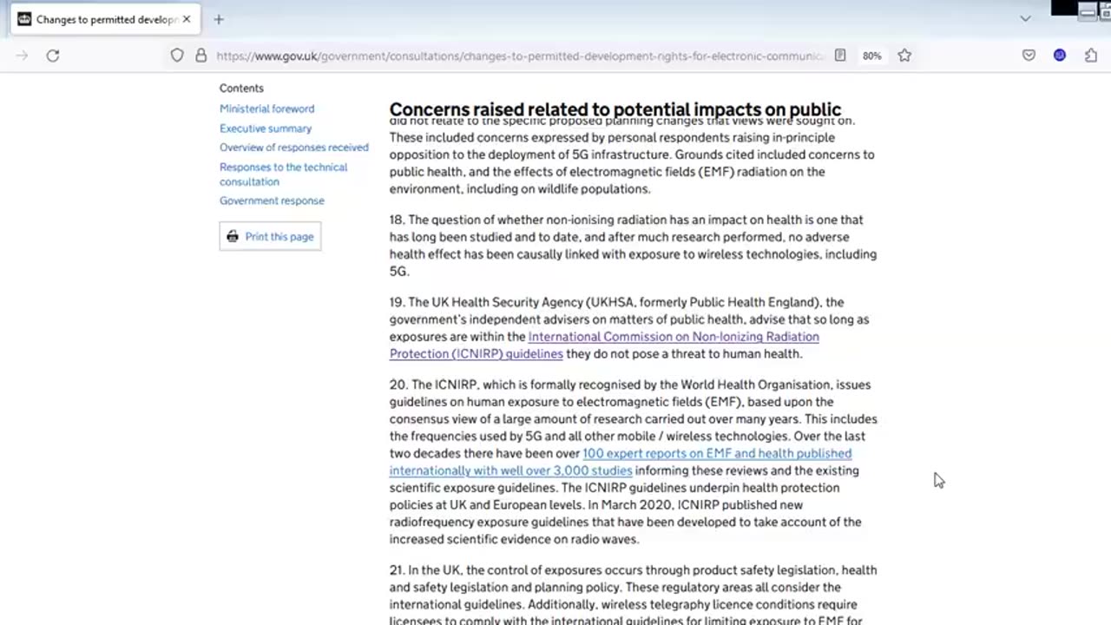Expand the list all tabs chevron
The width and height of the screenshot is (1111, 625).
(1025, 19)
